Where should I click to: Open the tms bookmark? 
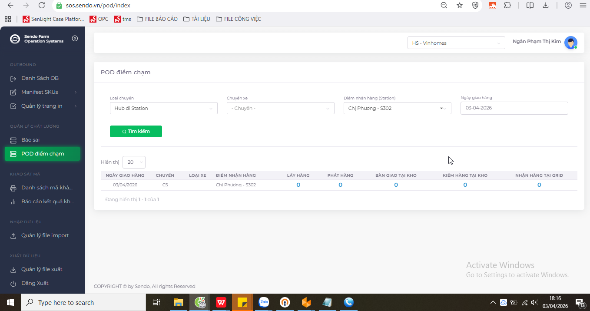tap(123, 19)
